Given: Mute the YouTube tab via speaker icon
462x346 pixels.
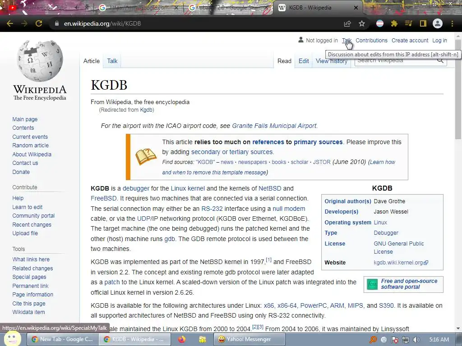Looking at the screenshot, I should tap(77, 8).
